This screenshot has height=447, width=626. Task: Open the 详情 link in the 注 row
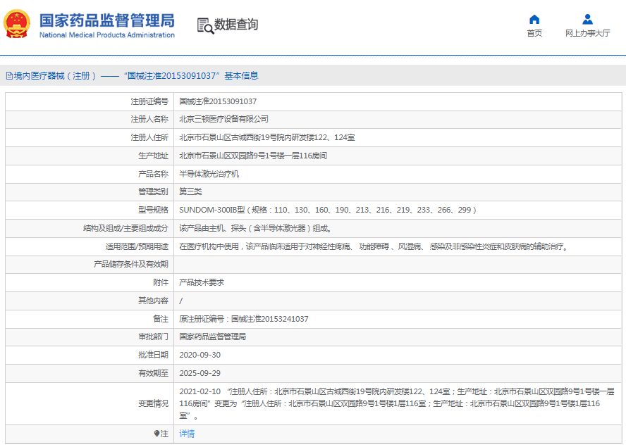click(187, 434)
